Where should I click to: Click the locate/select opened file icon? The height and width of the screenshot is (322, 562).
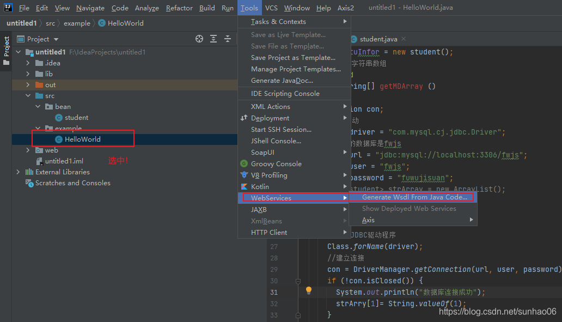tap(199, 39)
